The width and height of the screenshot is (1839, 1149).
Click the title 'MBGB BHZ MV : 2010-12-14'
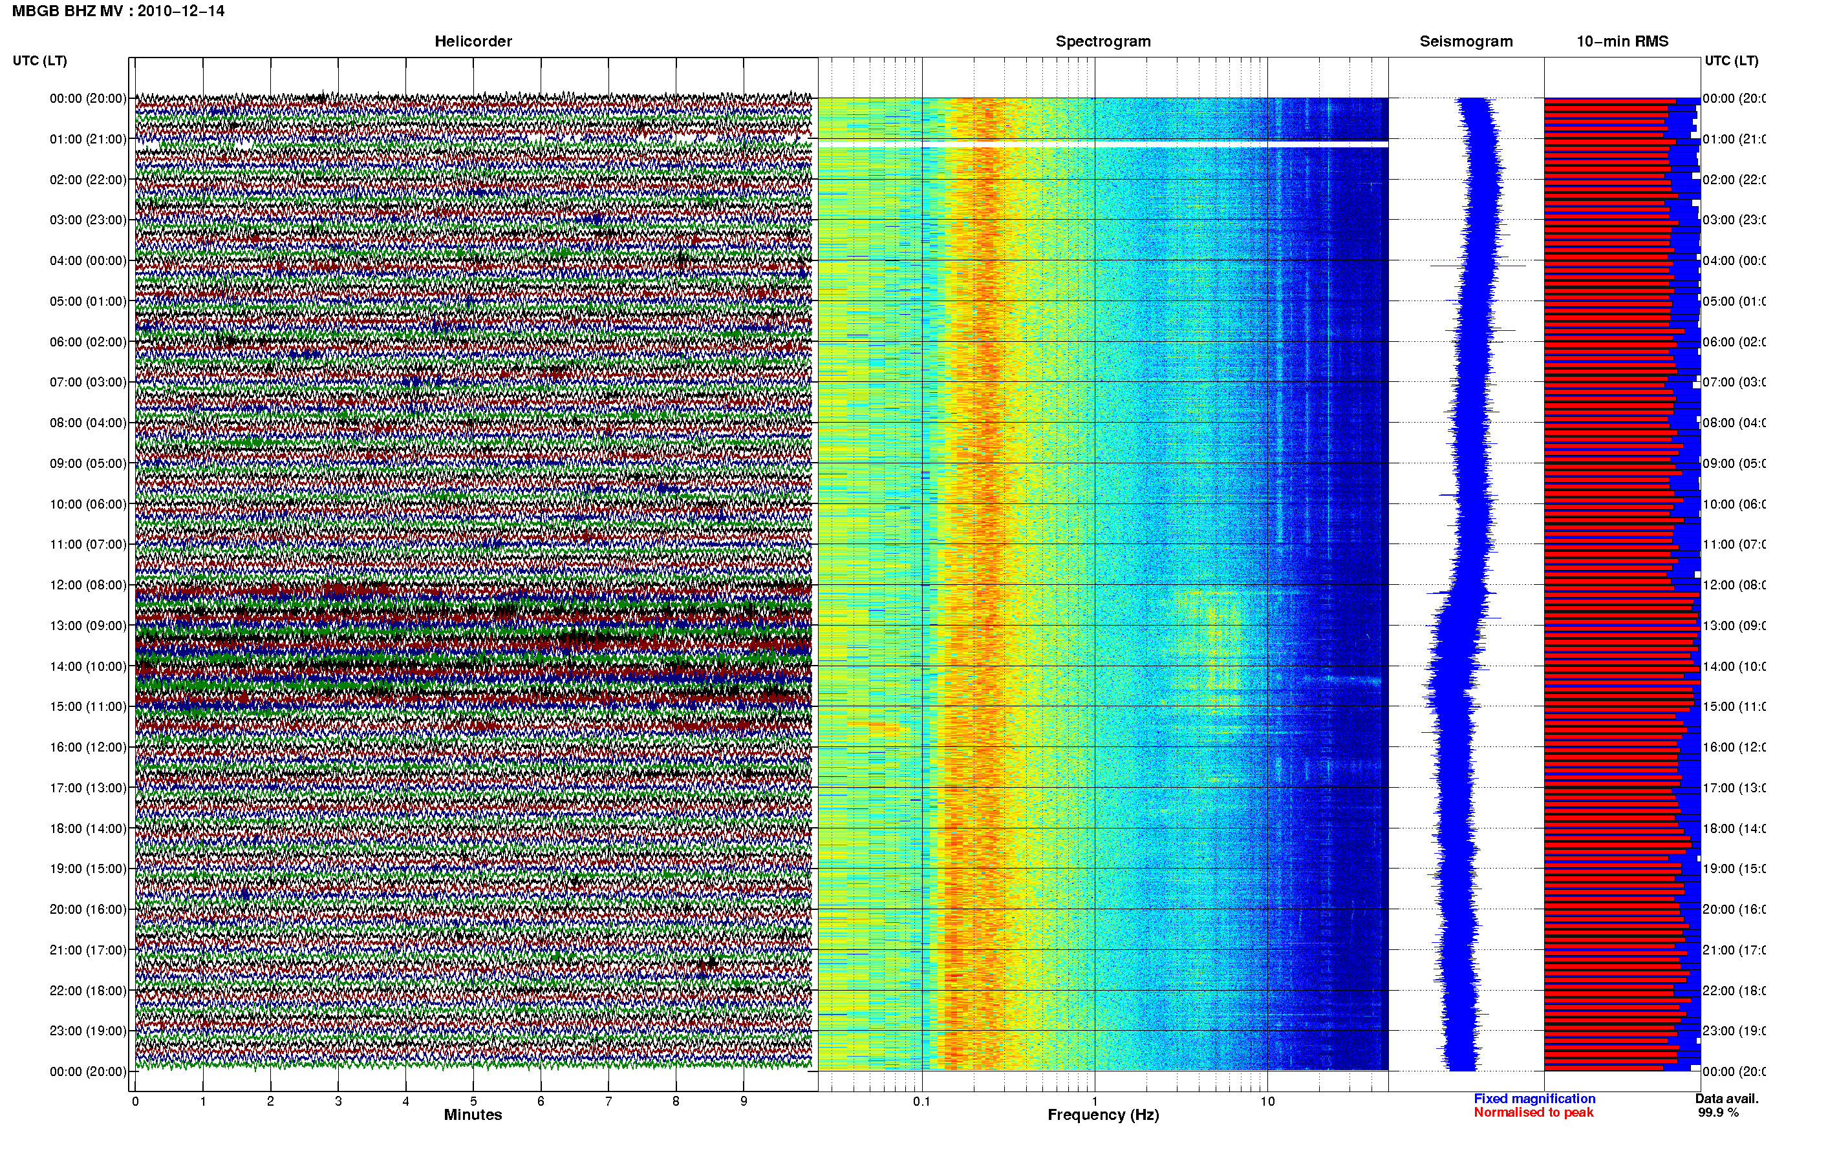[118, 12]
